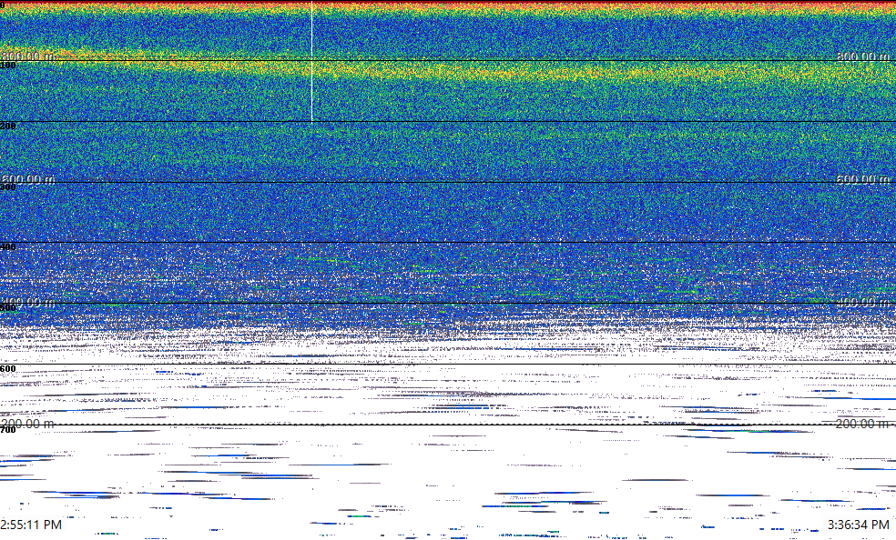Click the 3:36:34 PM end timestamp
This screenshot has height=540, width=896.
[859, 524]
